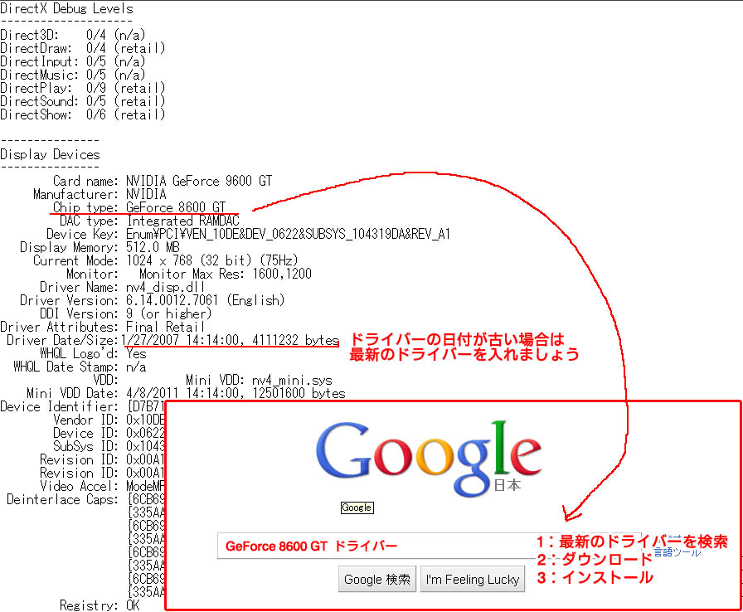The image size is (743, 612).
Task: Click the small Google tooltip label
Action: (357, 508)
